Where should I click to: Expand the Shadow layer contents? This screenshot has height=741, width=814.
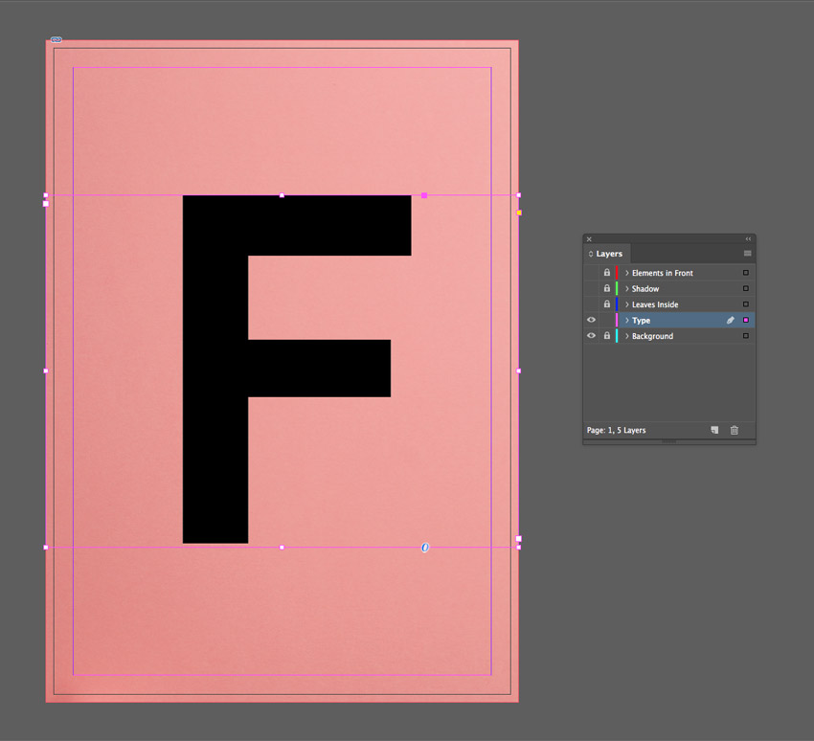click(626, 288)
